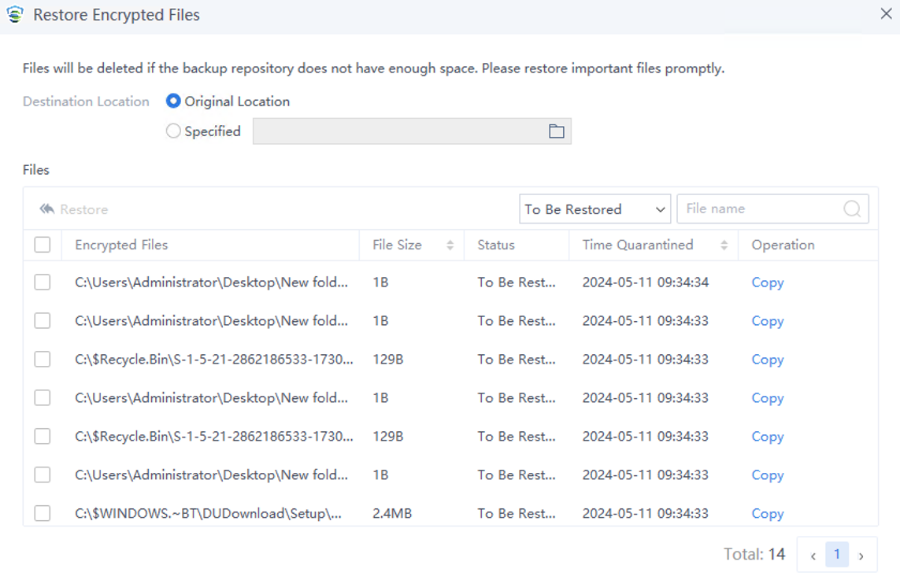The height and width of the screenshot is (576, 900).
Task: Sort by Time Quarantined column arrows
Action: [x=724, y=246]
